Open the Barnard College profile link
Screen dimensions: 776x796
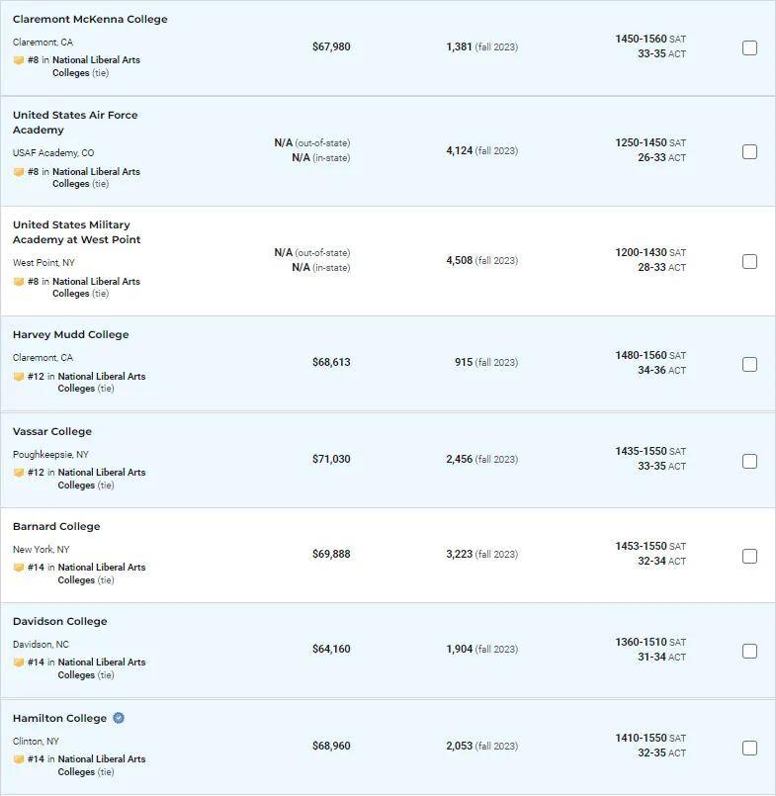point(56,526)
